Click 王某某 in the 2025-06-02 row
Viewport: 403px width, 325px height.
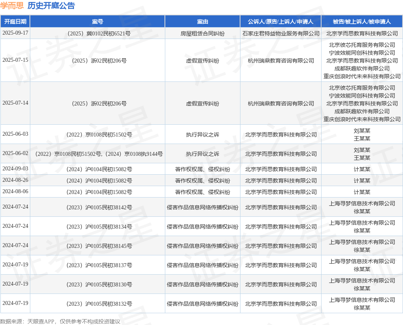tap(362, 158)
